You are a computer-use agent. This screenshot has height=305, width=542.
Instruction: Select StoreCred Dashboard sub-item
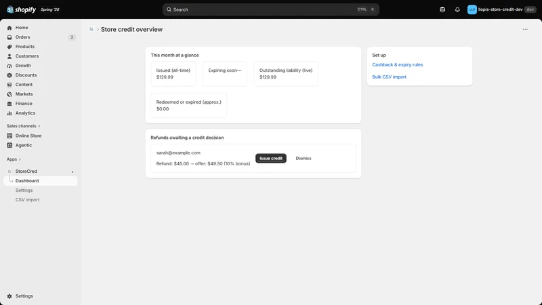click(x=41, y=181)
